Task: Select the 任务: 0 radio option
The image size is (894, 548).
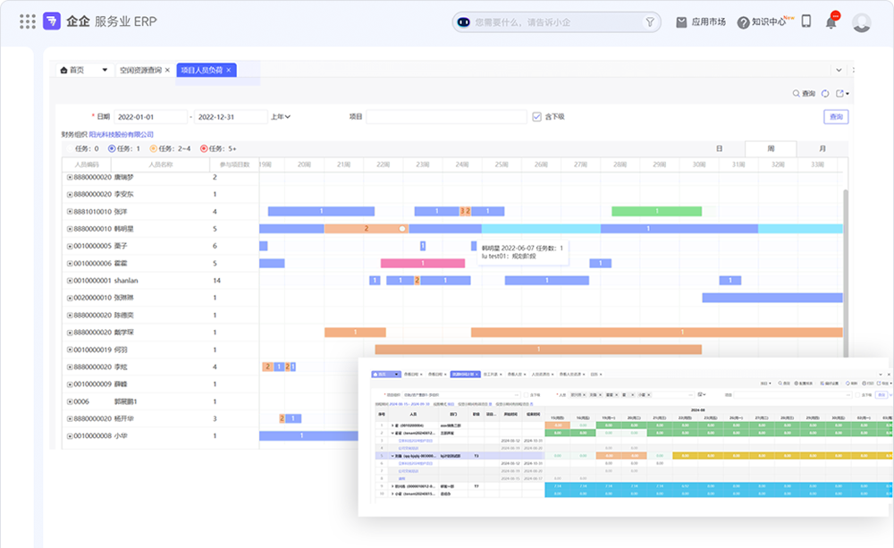Action: click(x=71, y=148)
